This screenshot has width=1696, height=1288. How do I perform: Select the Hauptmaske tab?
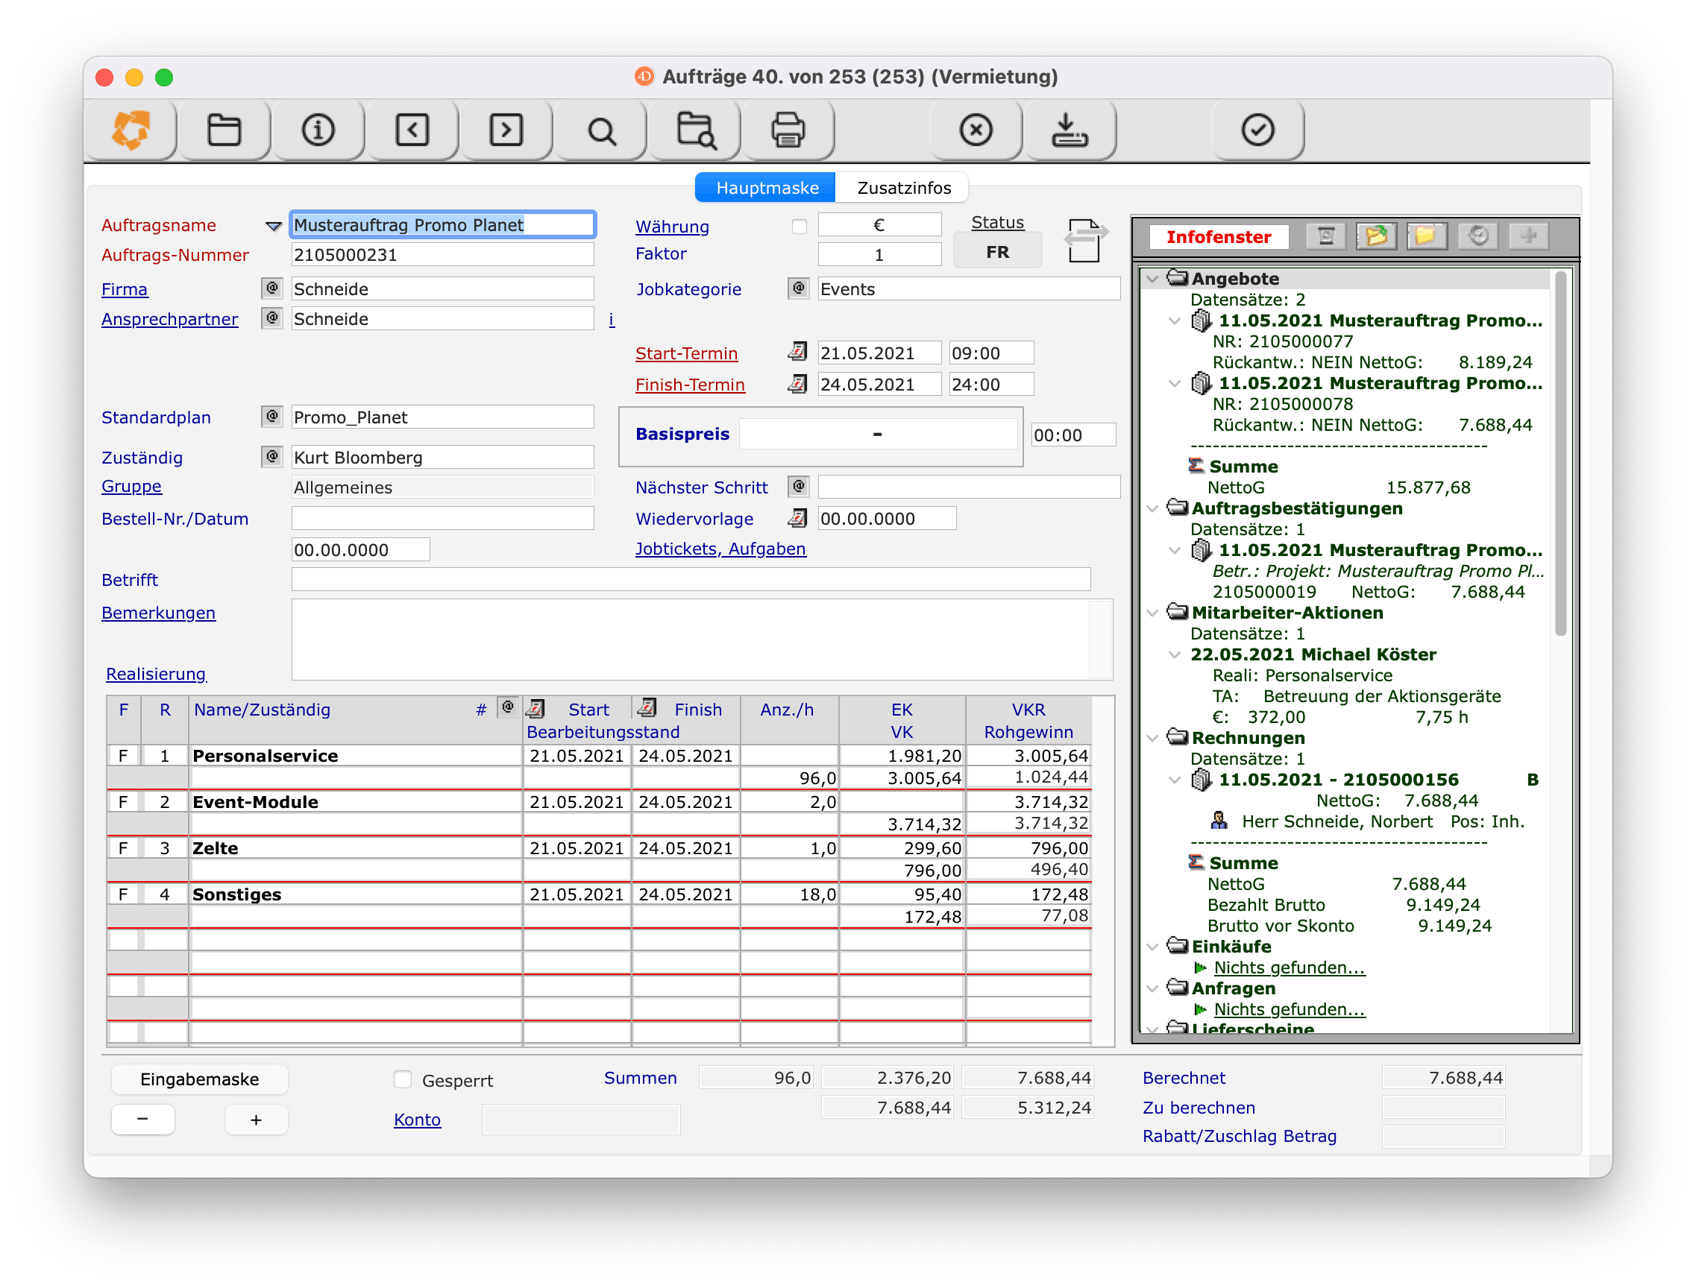coord(767,188)
